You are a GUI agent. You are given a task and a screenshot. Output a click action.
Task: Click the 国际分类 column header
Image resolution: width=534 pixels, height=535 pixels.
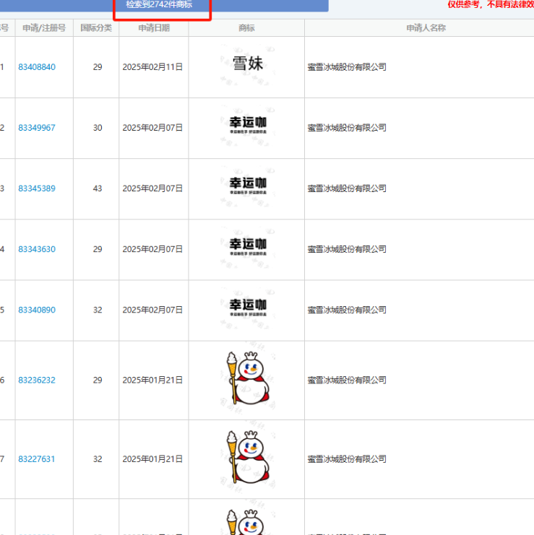[96, 28]
